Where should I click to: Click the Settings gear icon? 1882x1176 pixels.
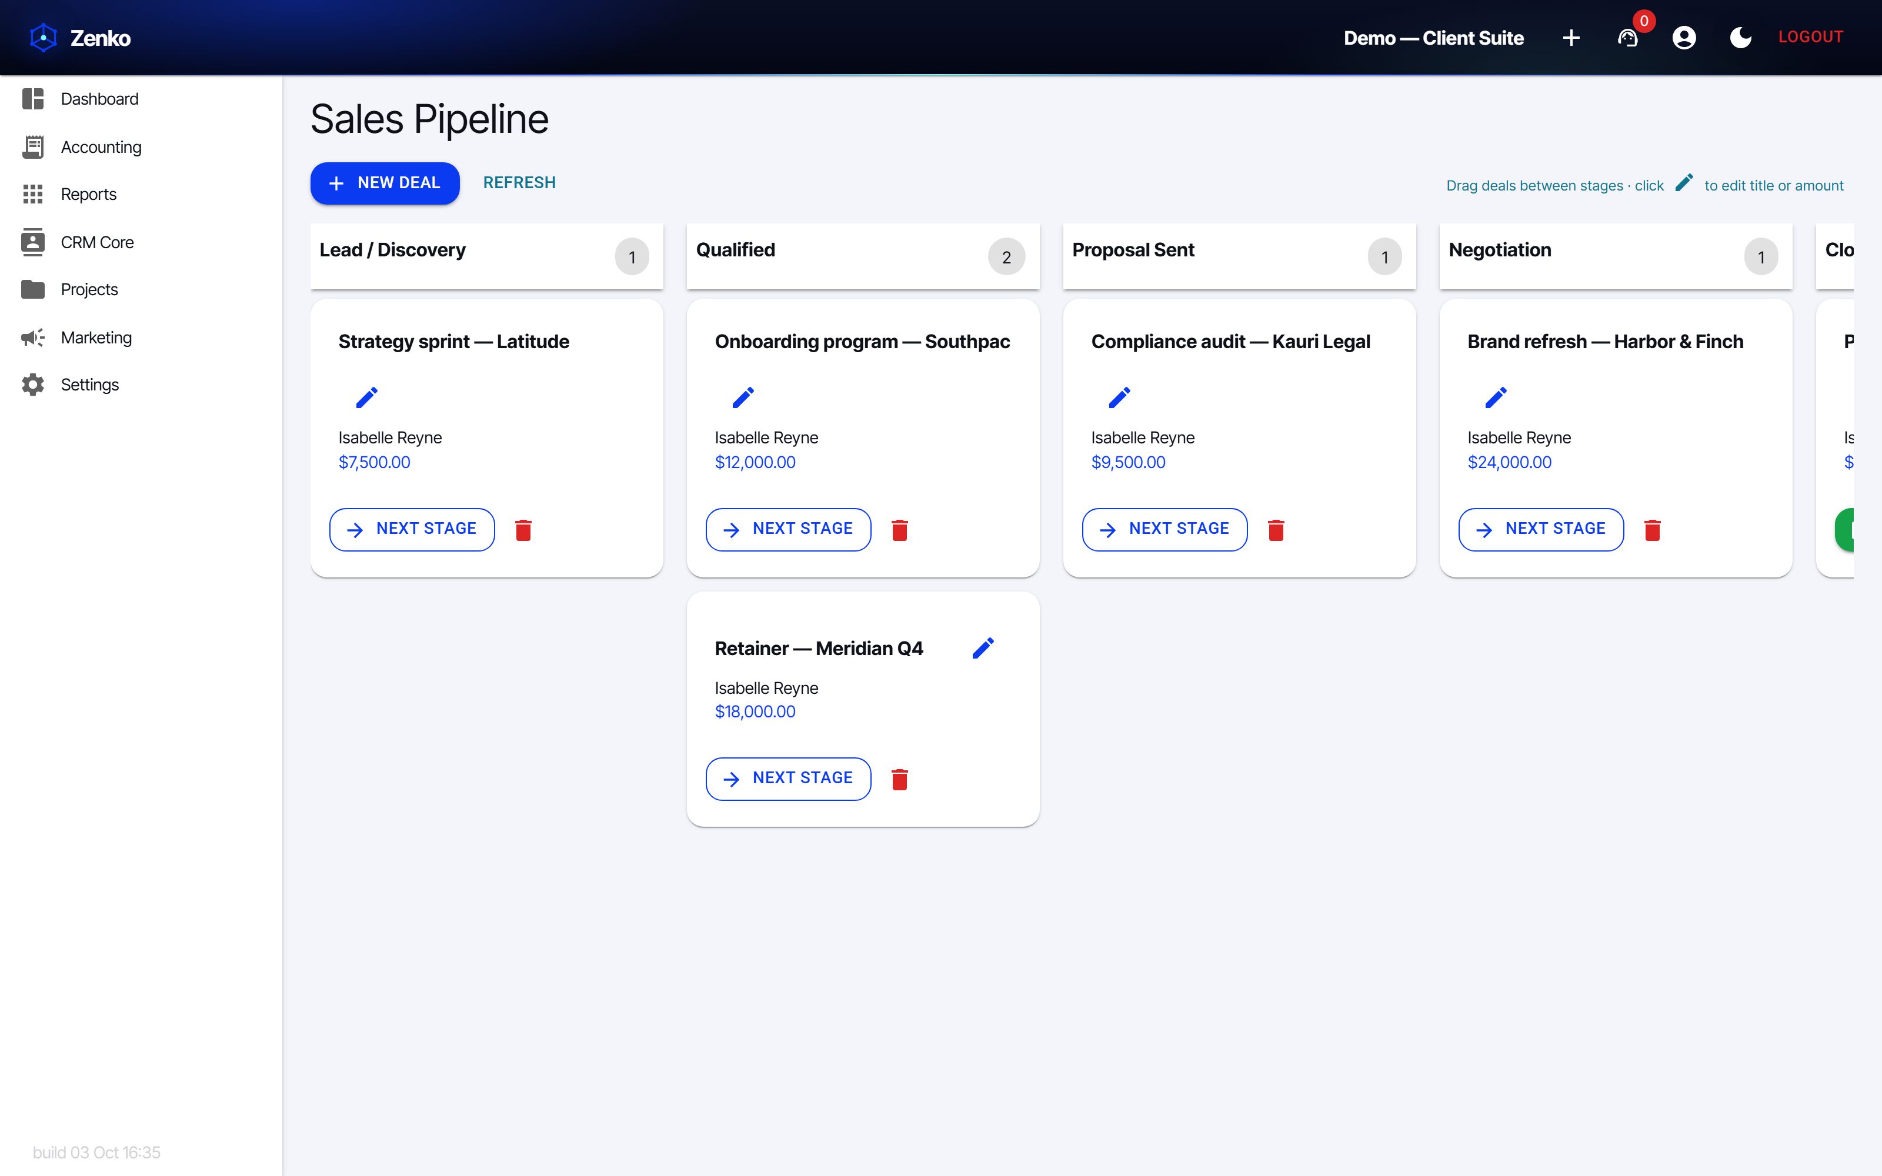(33, 384)
